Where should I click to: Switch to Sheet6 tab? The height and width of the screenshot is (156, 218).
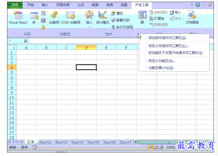click(110, 142)
